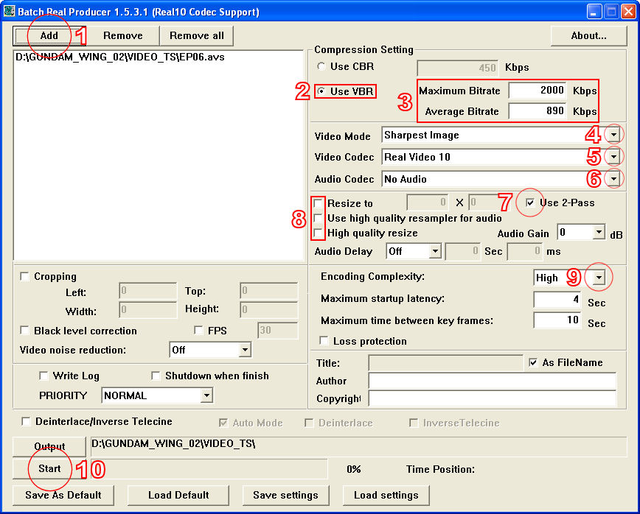Click the Remove button
640x514 pixels.
coord(123,36)
